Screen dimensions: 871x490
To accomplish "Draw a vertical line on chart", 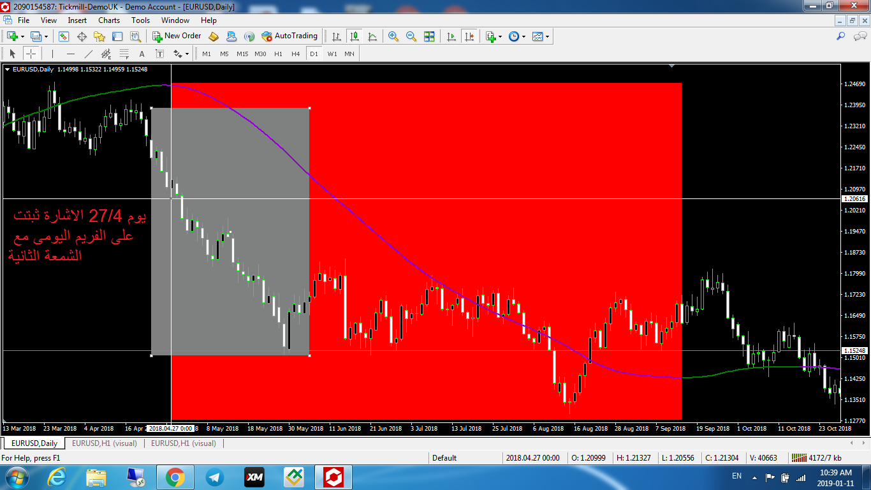I will (x=52, y=54).
